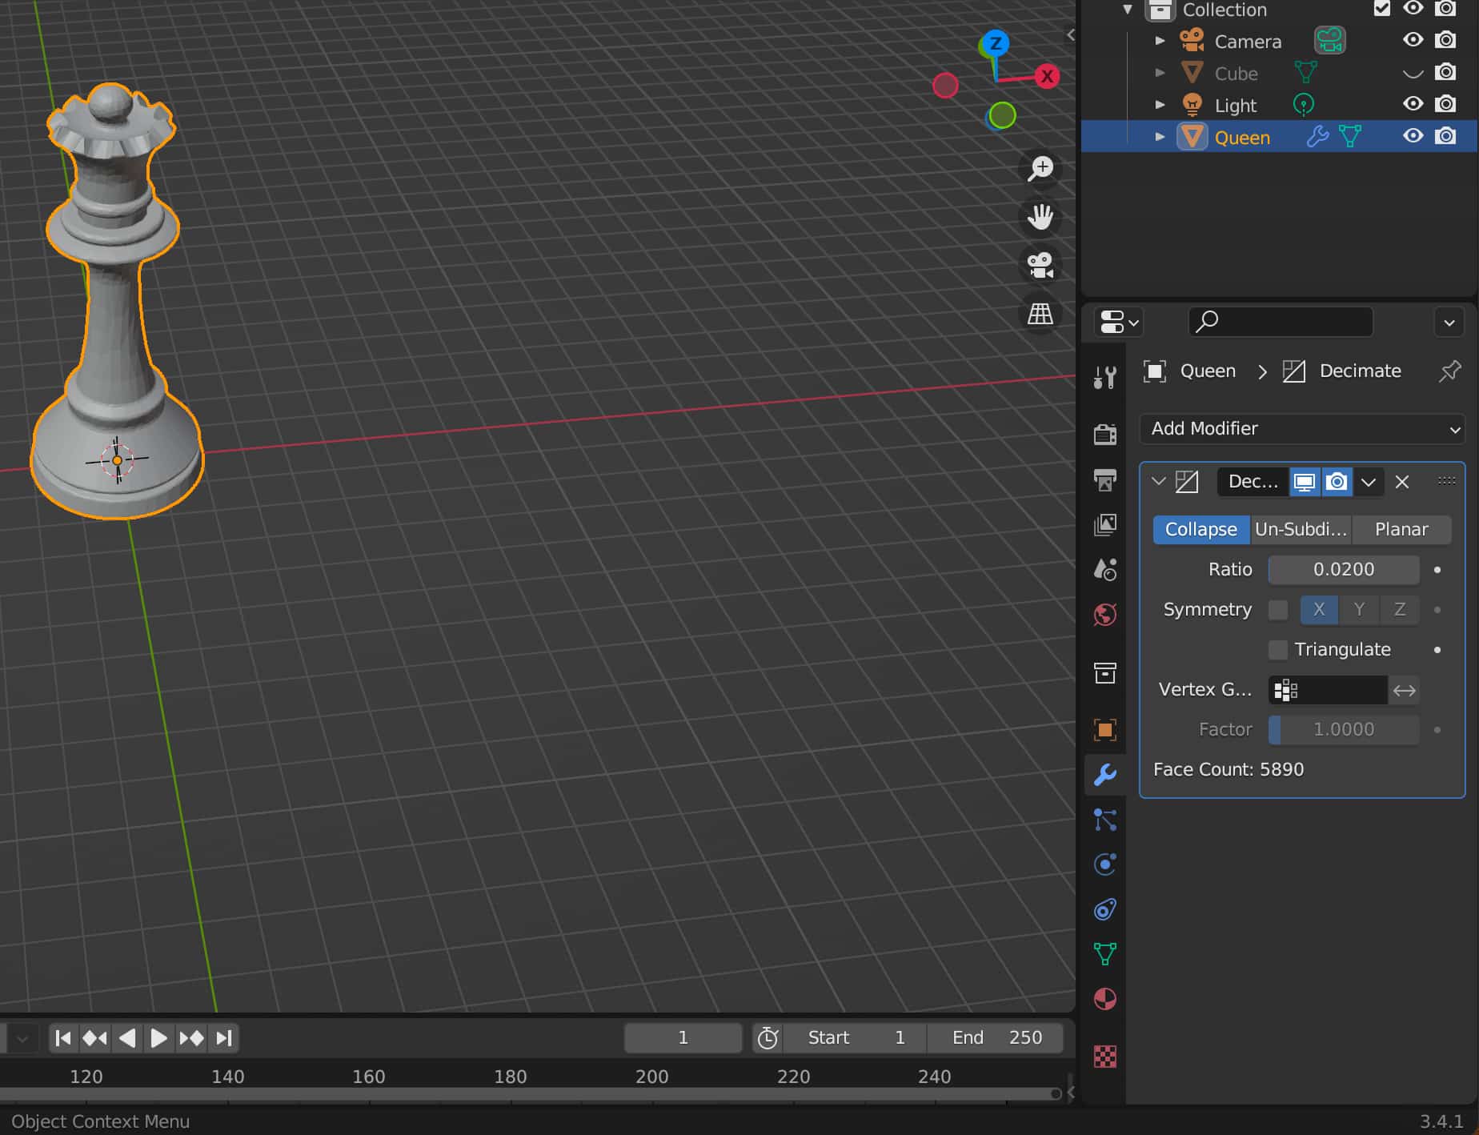This screenshot has width=1479, height=1135.
Task: Enable the Symmetry checkbox
Action: [x=1278, y=610]
